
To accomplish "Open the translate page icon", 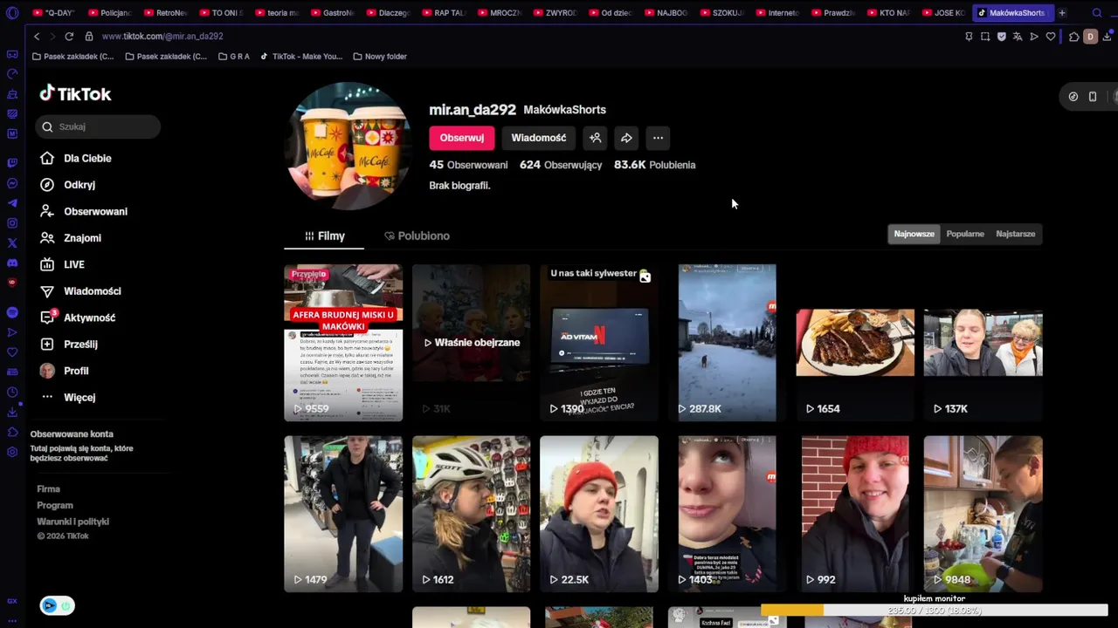I will coord(1018,37).
